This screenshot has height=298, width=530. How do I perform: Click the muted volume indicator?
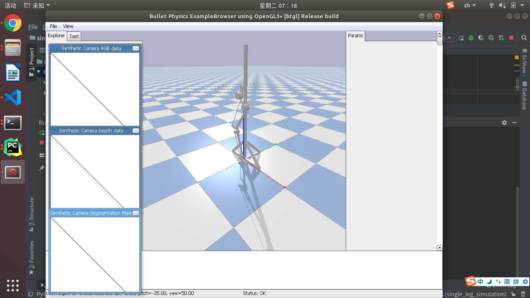[502, 5]
